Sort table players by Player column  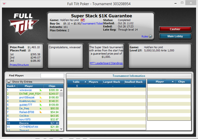coord(161,82)
